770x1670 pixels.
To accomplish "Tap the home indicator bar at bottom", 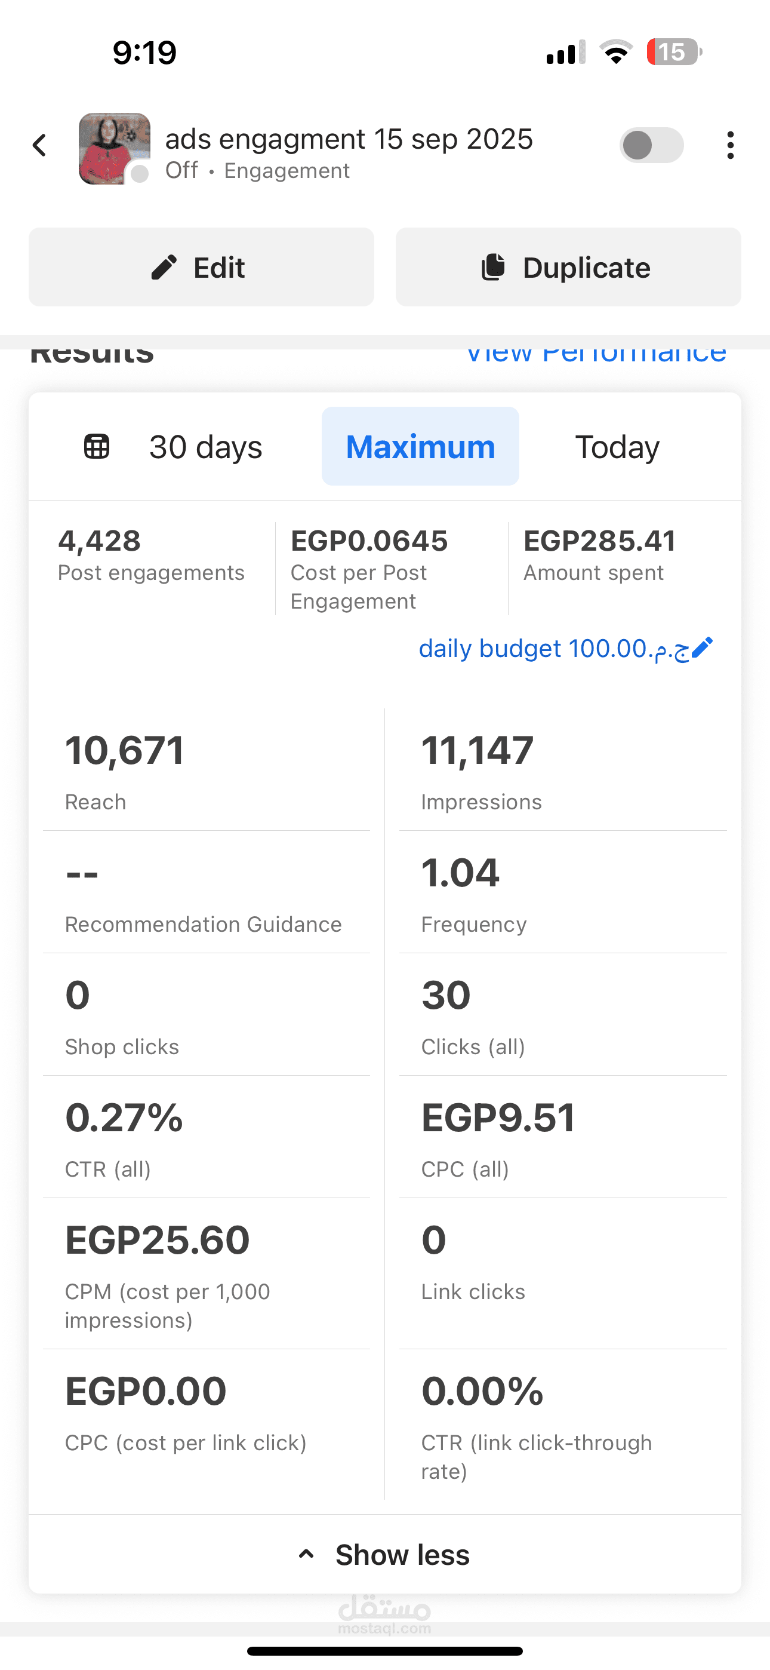I will 385,1650.
